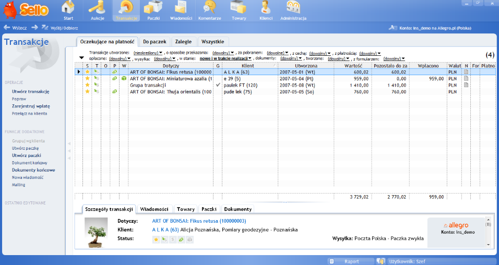Toggle the star status icon in transaction details
The image size is (499, 265).
[x=156, y=239]
